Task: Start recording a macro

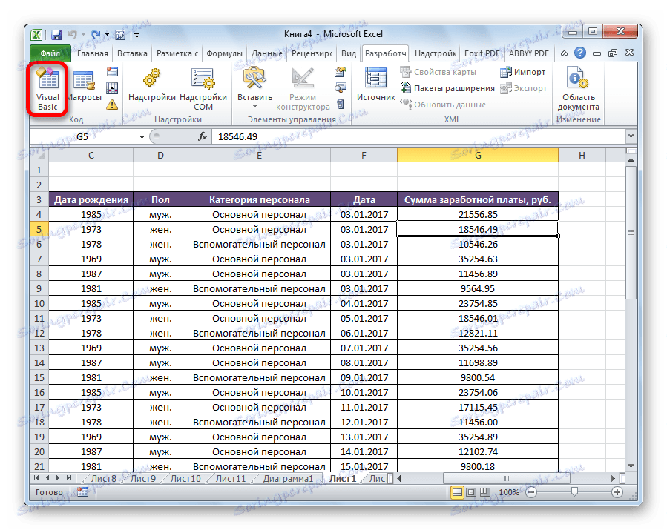Action: (x=112, y=71)
